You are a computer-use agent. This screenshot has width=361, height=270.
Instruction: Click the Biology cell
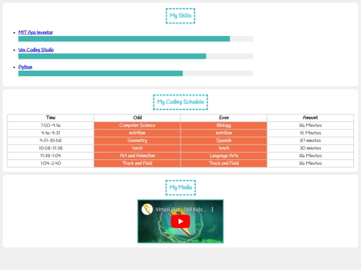tap(224, 125)
